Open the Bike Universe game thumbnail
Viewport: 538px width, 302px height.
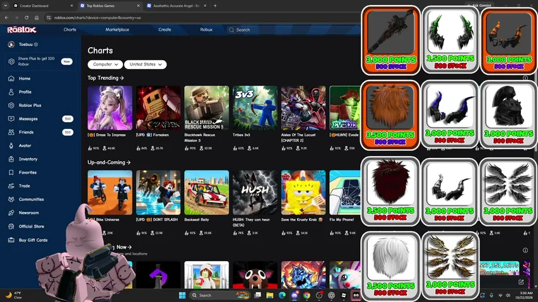(110, 193)
